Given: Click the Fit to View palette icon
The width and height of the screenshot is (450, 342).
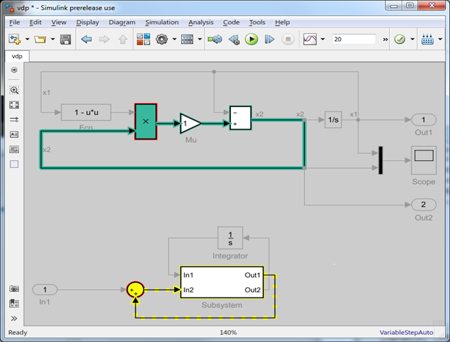Looking at the screenshot, I should (x=14, y=105).
